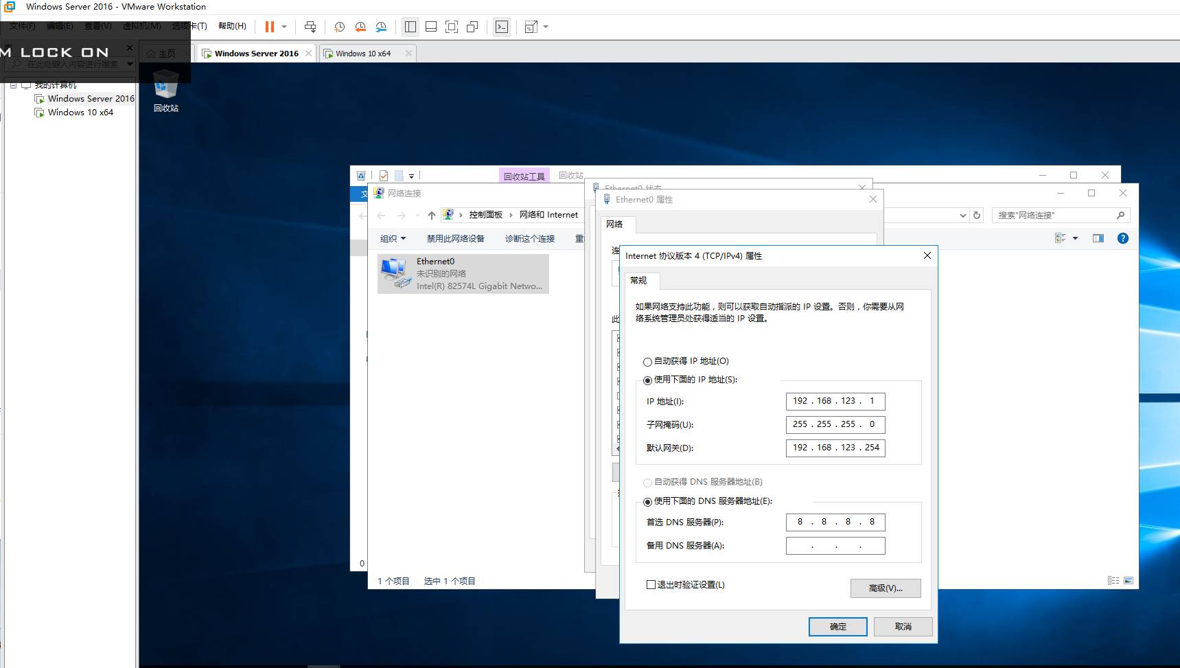Switch to the Windows 10 x64 tab

[x=363, y=54]
